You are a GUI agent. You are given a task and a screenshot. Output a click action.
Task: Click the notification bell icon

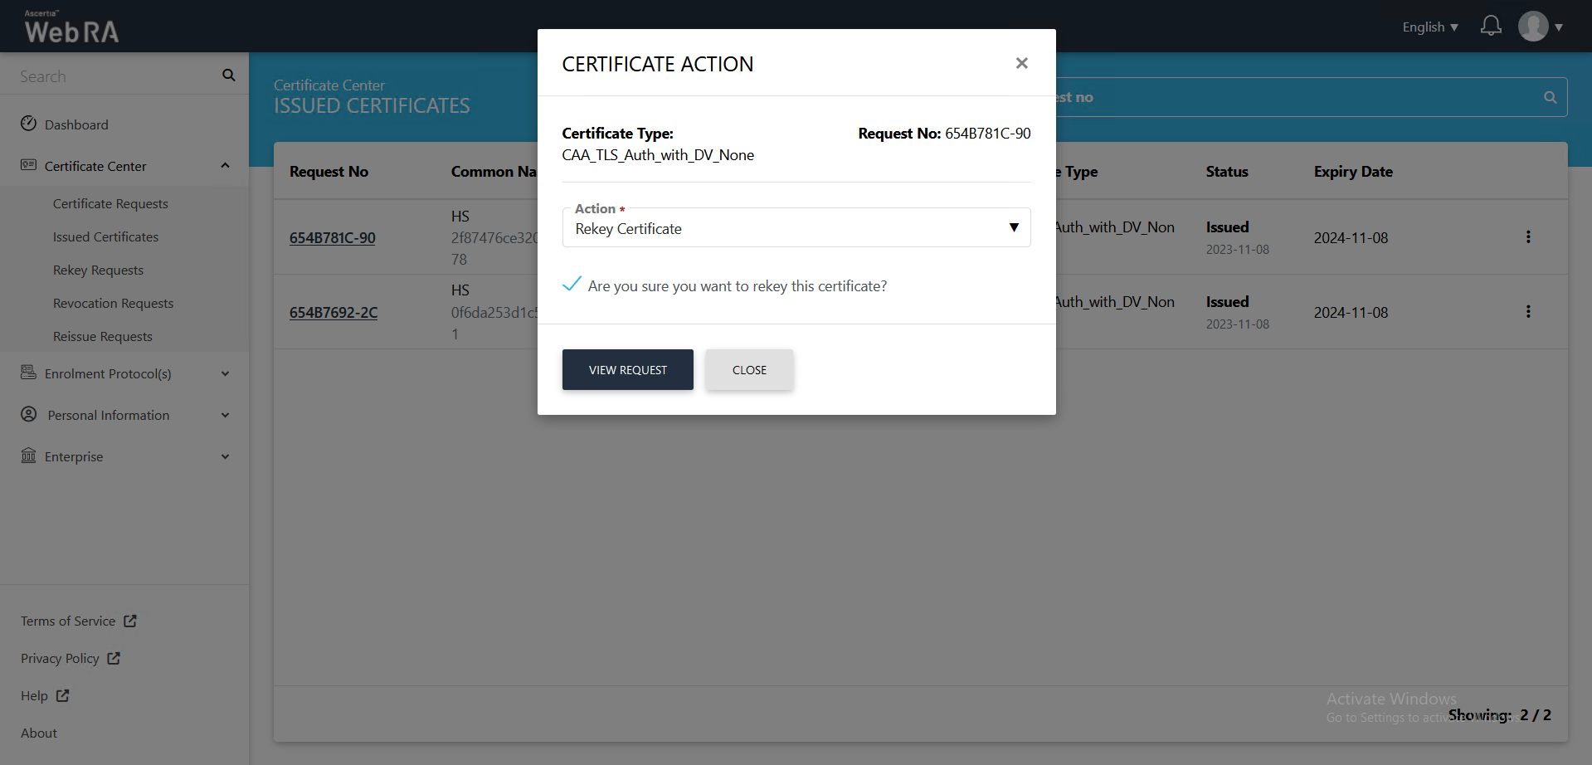[x=1490, y=27]
